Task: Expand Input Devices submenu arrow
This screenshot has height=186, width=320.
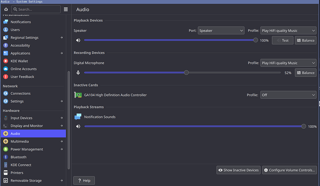Action: [62, 118]
